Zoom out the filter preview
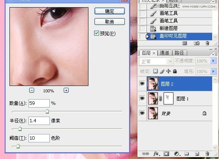 point(32,90)
